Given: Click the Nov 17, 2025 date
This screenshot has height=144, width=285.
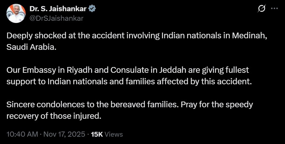Looking at the screenshot, I should [63, 134].
